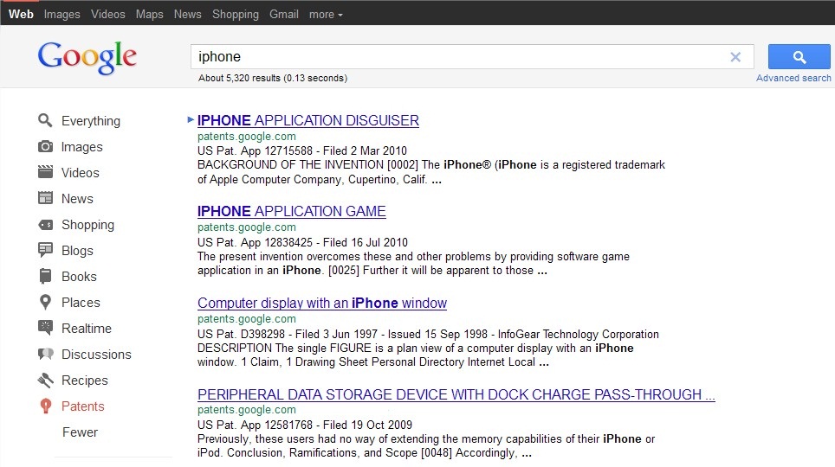
Task: Open Gmail in the top navigation bar
Action: [x=283, y=15]
